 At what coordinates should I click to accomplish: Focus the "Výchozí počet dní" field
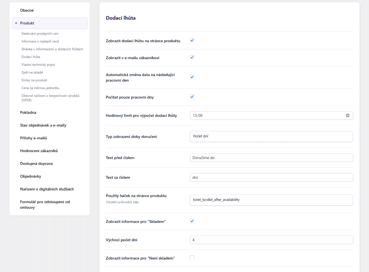[271, 240]
